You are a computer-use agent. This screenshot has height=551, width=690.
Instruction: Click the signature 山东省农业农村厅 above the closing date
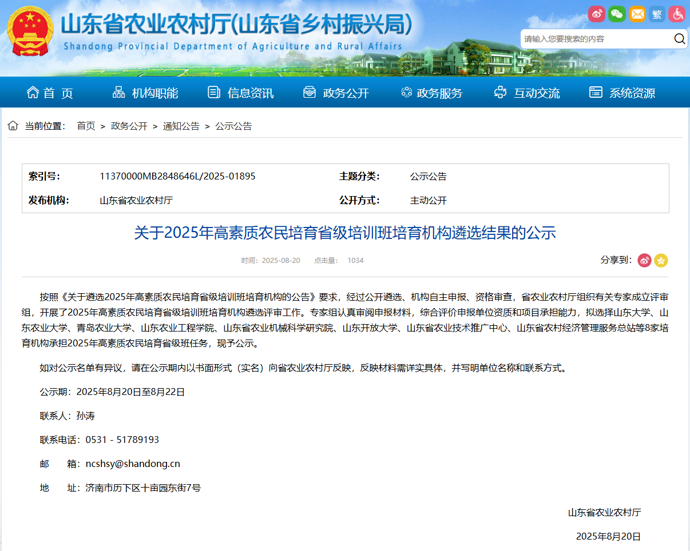click(604, 513)
